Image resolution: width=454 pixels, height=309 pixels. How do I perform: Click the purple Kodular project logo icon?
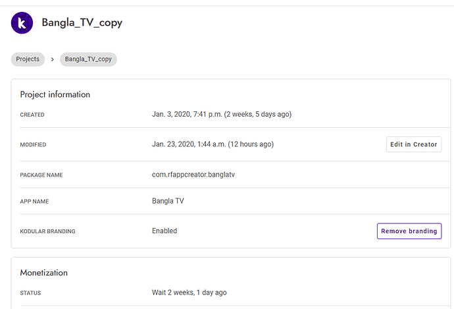point(22,23)
